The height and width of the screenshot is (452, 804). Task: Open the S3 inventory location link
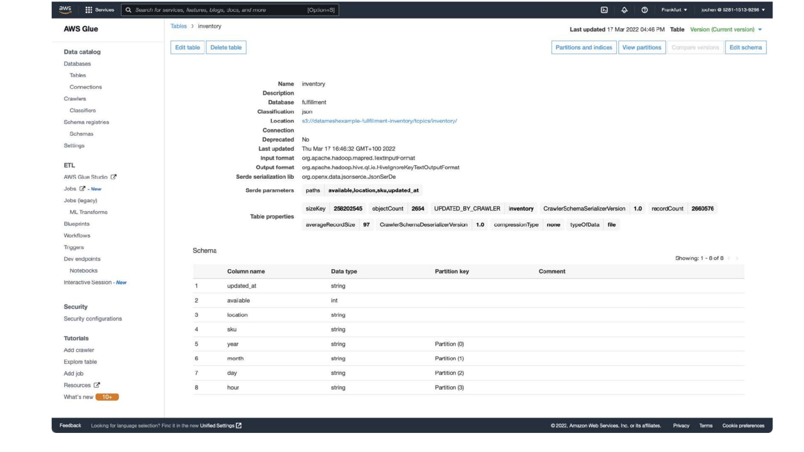click(379, 121)
